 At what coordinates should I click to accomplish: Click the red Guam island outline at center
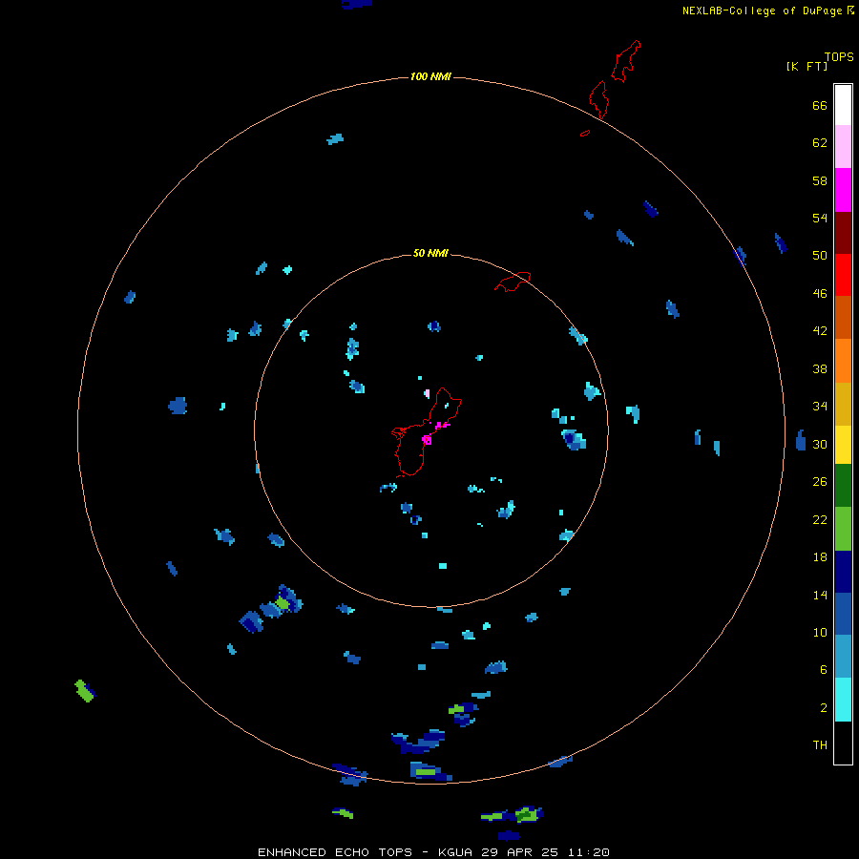427,432
